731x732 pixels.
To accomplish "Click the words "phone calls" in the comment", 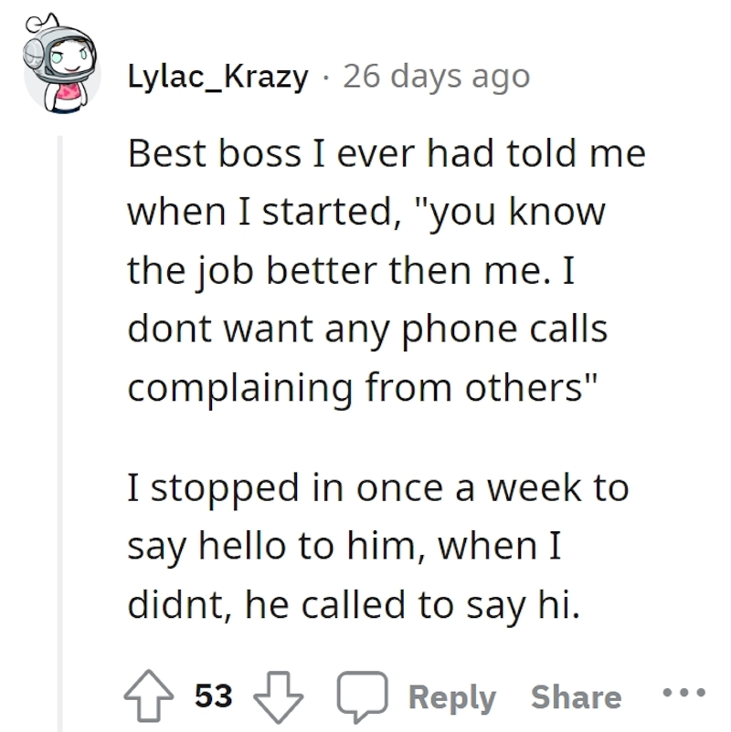I will click(504, 329).
